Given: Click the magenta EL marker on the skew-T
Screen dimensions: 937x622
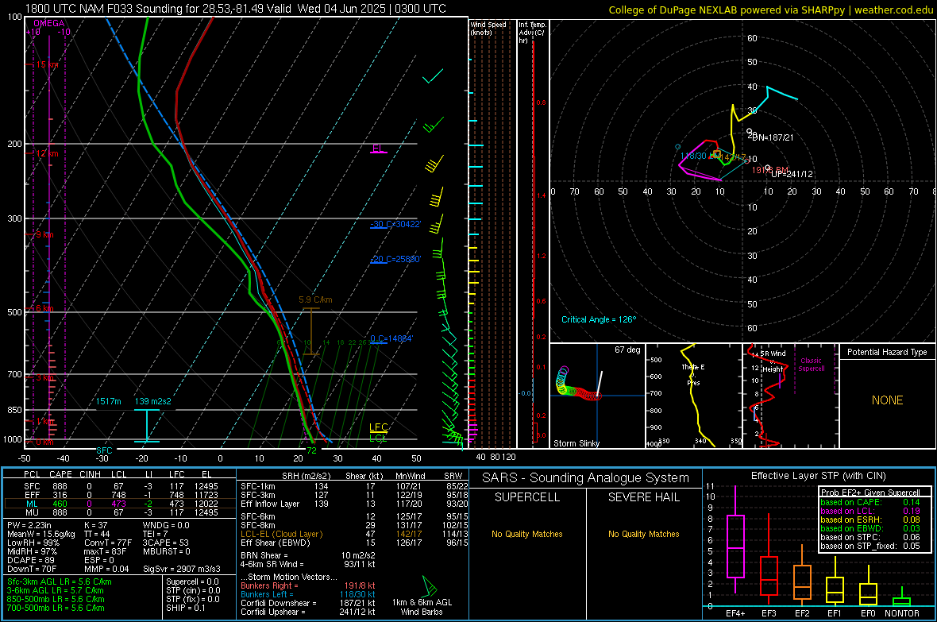Looking at the screenshot, I should point(378,149).
